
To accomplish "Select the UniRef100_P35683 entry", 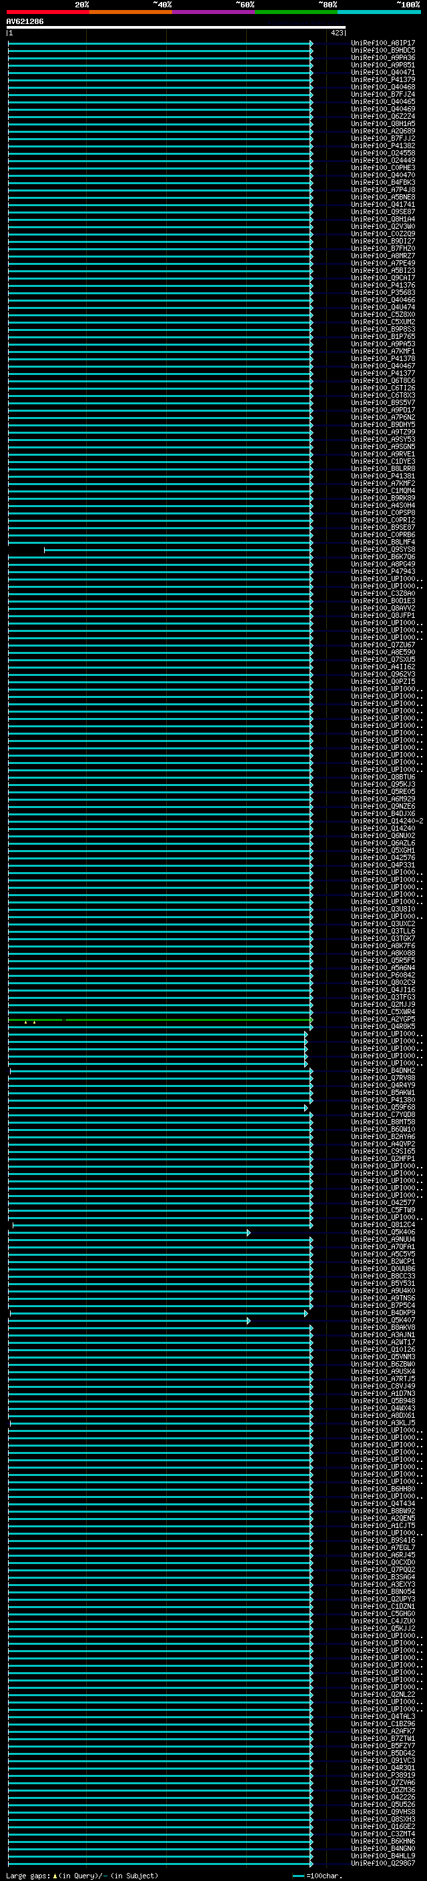I will tap(383, 293).
